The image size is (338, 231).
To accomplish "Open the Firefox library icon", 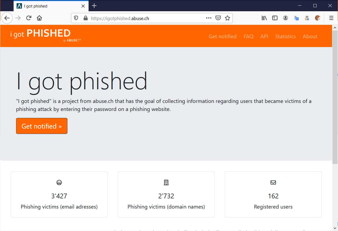I will (x=264, y=18).
